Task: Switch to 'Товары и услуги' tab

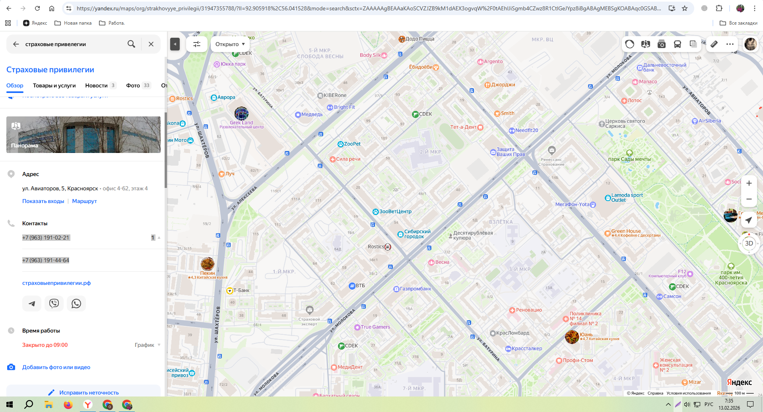Action: click(54, 85)
